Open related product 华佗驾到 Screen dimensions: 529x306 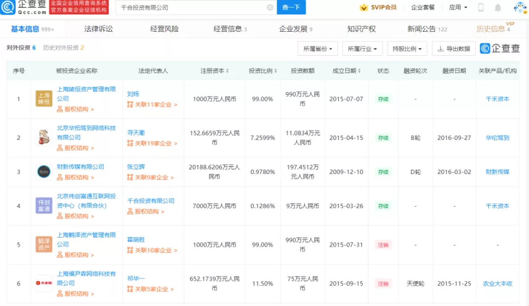click(x=497, y=138)
